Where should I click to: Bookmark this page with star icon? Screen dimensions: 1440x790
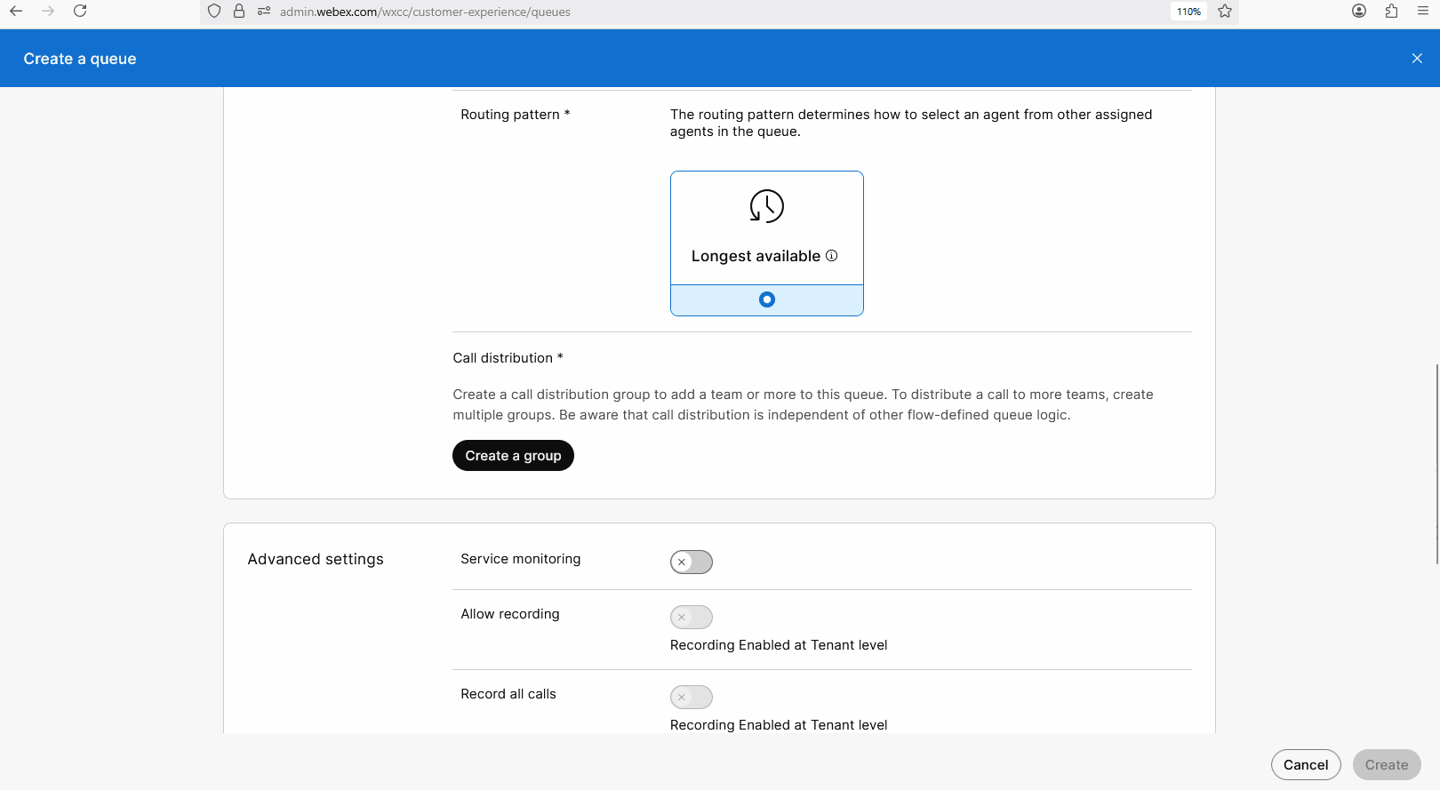tap(1225, 12)
